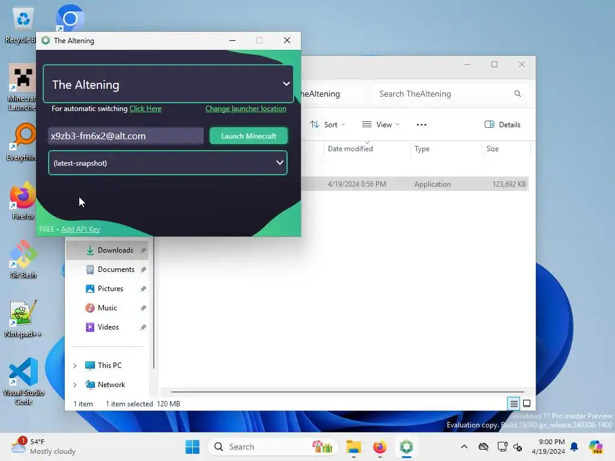Select the Application file row dated 4/19/2024
The image size is (615, 461).
(x=415, y=184)
